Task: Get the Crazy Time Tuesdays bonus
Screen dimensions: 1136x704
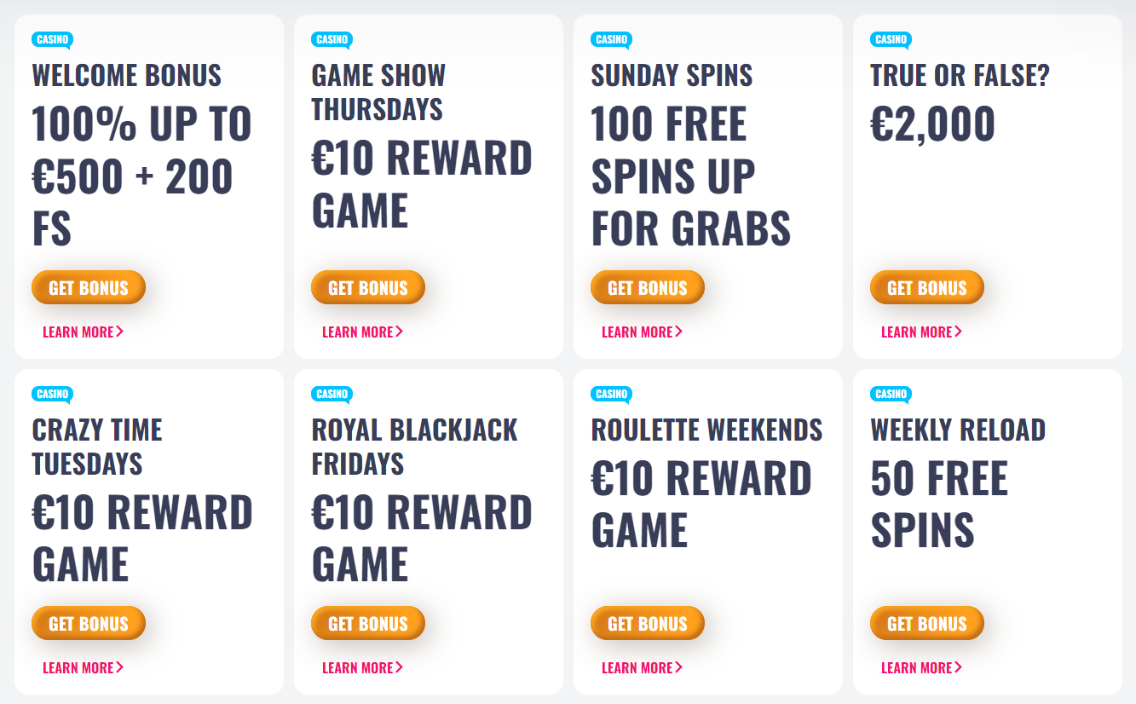Action: point(89,623)
